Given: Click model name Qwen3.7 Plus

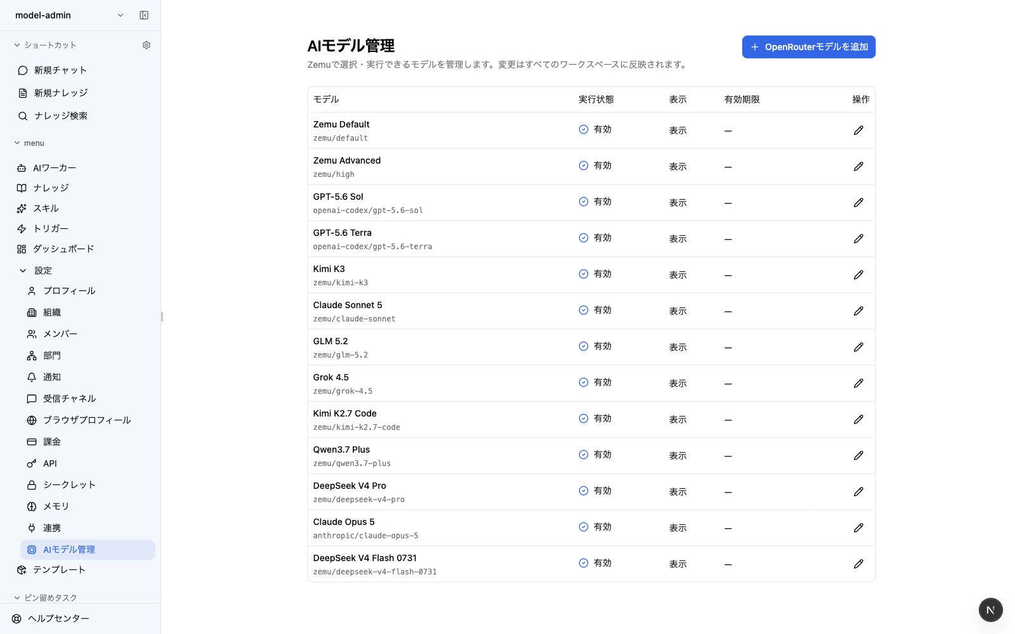Looking at the screenshot, I should [341, 450].
